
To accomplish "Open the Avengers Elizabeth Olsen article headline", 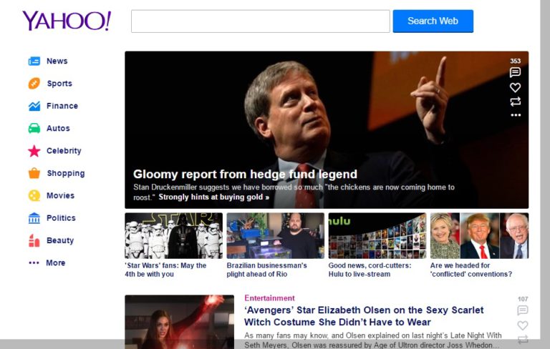I will (x=364, y=316).
